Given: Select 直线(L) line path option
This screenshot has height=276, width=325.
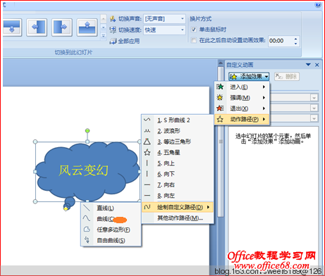Looking at the screenshot, I should (x=111, y=208).
